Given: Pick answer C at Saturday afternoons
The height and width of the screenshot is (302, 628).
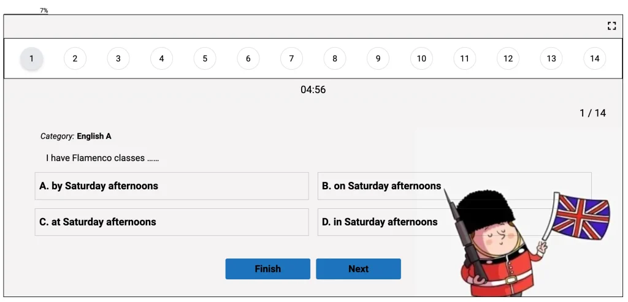Looking at the screenshot, I should point(172,222).
